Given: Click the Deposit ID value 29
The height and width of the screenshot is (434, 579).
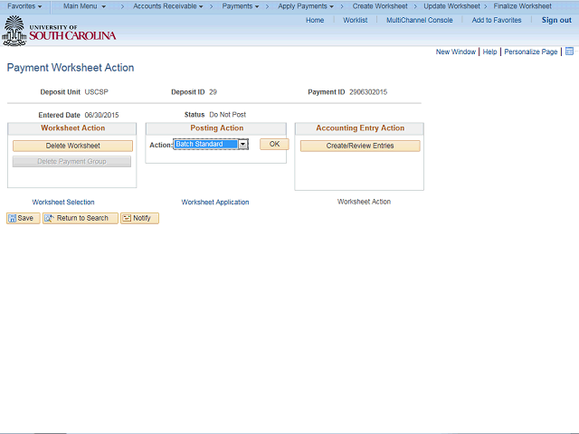Looking at the screenshot, I should pyautogui.click(x=213, y=92).
